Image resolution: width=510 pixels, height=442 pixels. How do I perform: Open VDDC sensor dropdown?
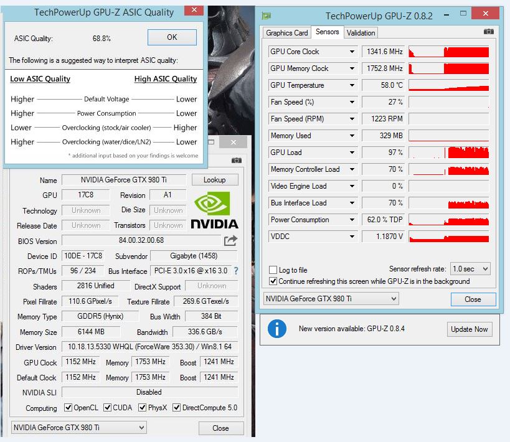click(x=352, y=237)
